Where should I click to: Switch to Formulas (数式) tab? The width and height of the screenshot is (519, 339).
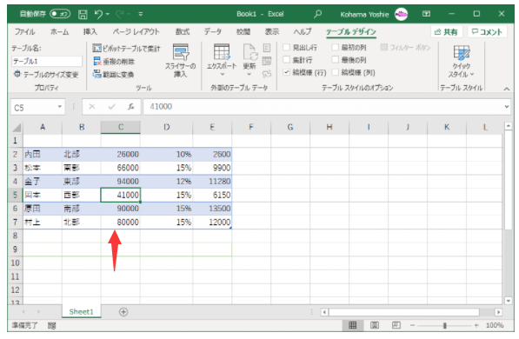pyautogui.click(x=183, y=32)
